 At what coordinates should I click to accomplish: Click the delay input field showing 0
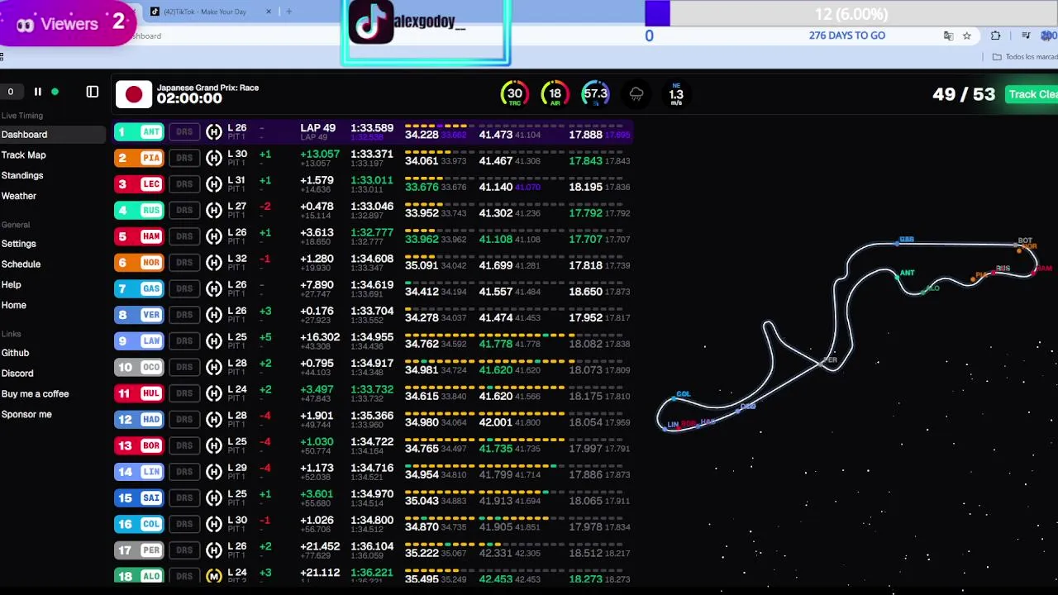point(12,92)
